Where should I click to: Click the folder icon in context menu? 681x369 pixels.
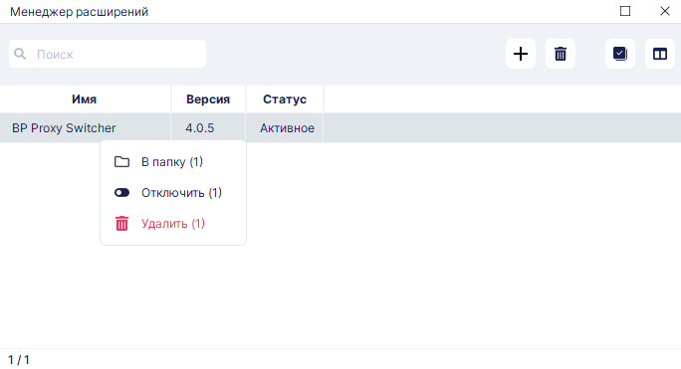pyautogui.click(x=121, y=162)
